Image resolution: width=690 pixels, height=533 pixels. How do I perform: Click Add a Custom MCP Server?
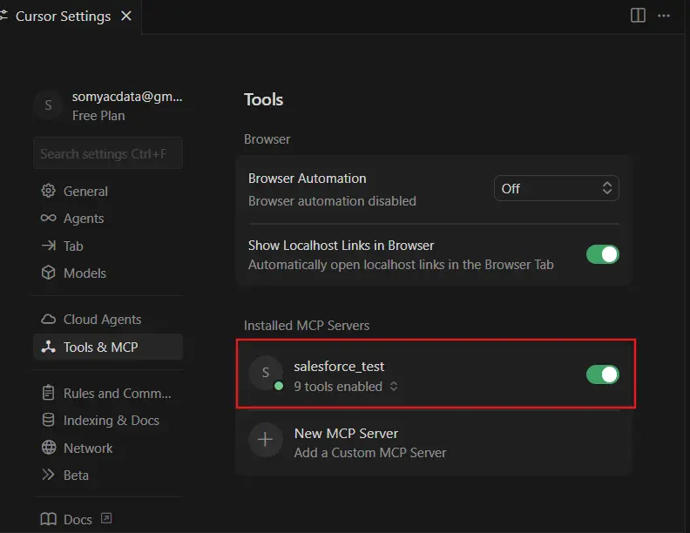(370, 452)
